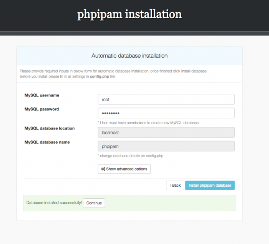269x244 pixels.
Task: Click 'Please provide required inputs' instruction text
Action: (x=114, y=71)
